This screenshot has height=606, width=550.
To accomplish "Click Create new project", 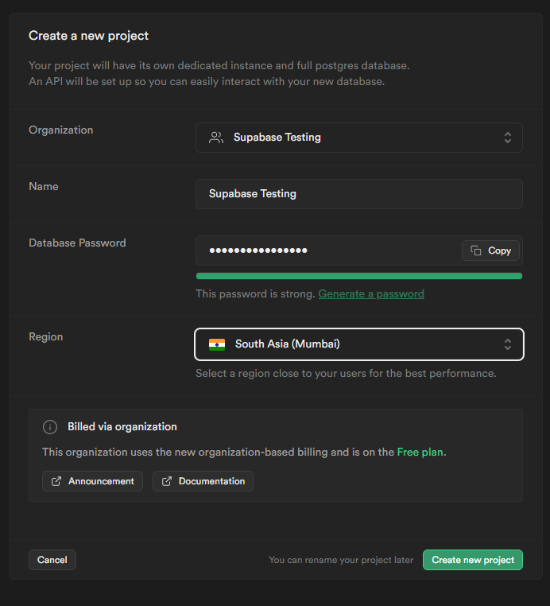I will (x=473, y=560).
